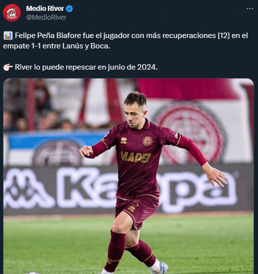Click the pointing hand emoji
The image size is (258, 274).
coord(8,67)
